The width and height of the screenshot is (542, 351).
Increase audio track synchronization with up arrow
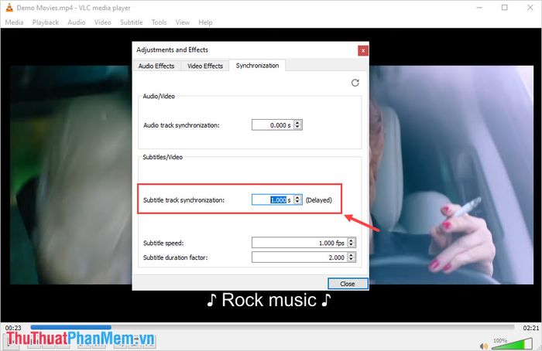(297, 122)
